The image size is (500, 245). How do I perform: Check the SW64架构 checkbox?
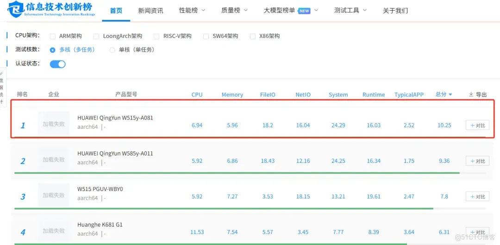(x=206, y=36)
